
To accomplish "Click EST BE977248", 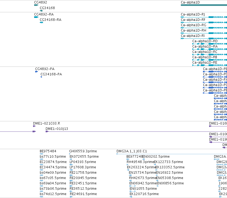I will pyautogui.click(x=134, y=157).
